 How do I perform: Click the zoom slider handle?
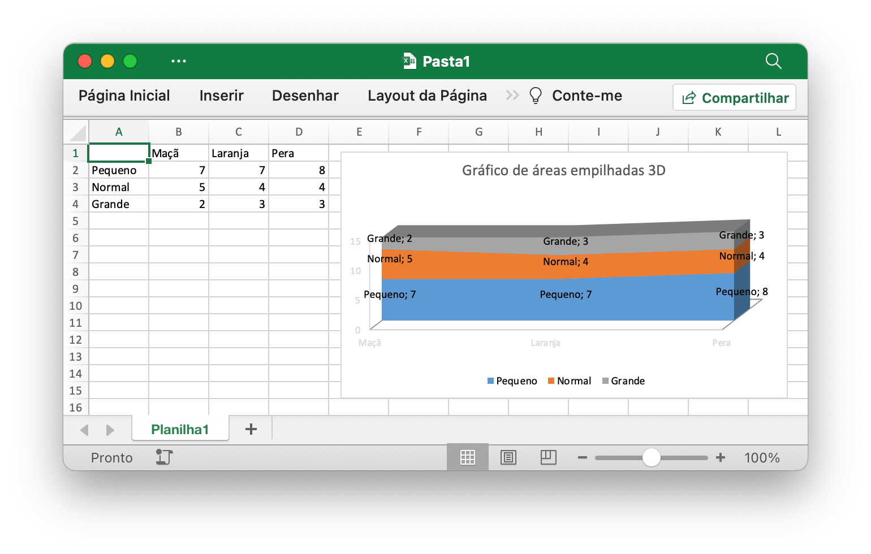(652, 457)
